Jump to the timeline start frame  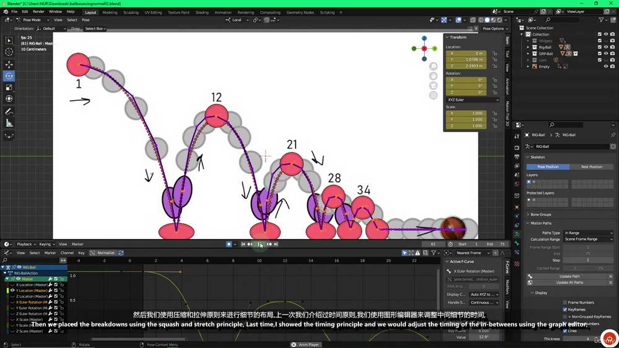click(x=243, y=244)
